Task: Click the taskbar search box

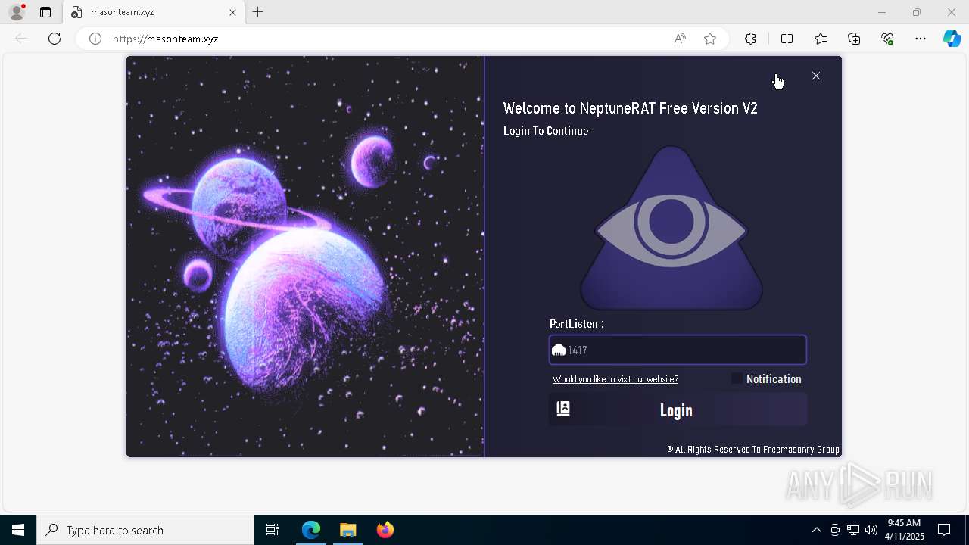Action: [145, 530]
